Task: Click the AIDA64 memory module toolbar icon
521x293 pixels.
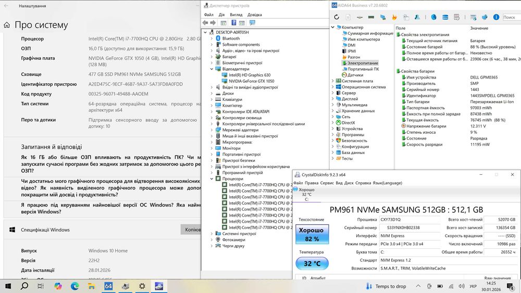Action: click(x=371, y=17)
